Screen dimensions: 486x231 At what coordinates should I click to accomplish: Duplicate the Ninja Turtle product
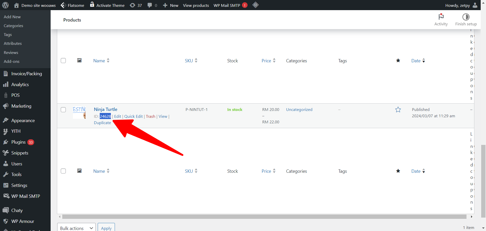(103, 123)
